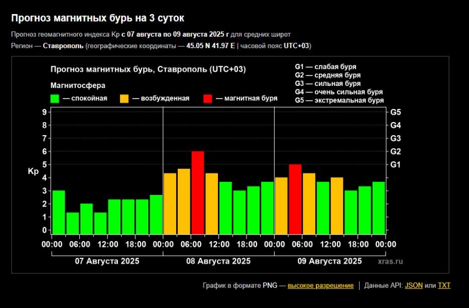Open the высокое разрешение PNG link
This screenshot has height=308, width=469.
pos(320,285)
